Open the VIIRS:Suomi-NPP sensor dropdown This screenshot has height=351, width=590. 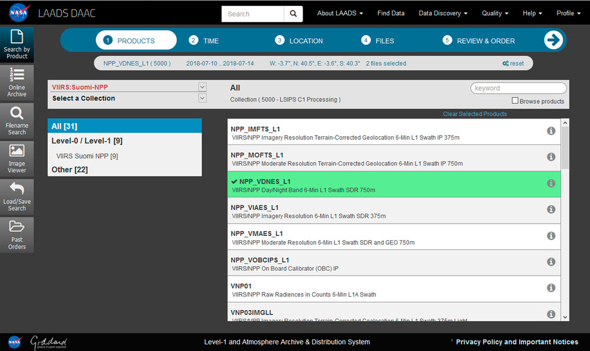[202, 87]
